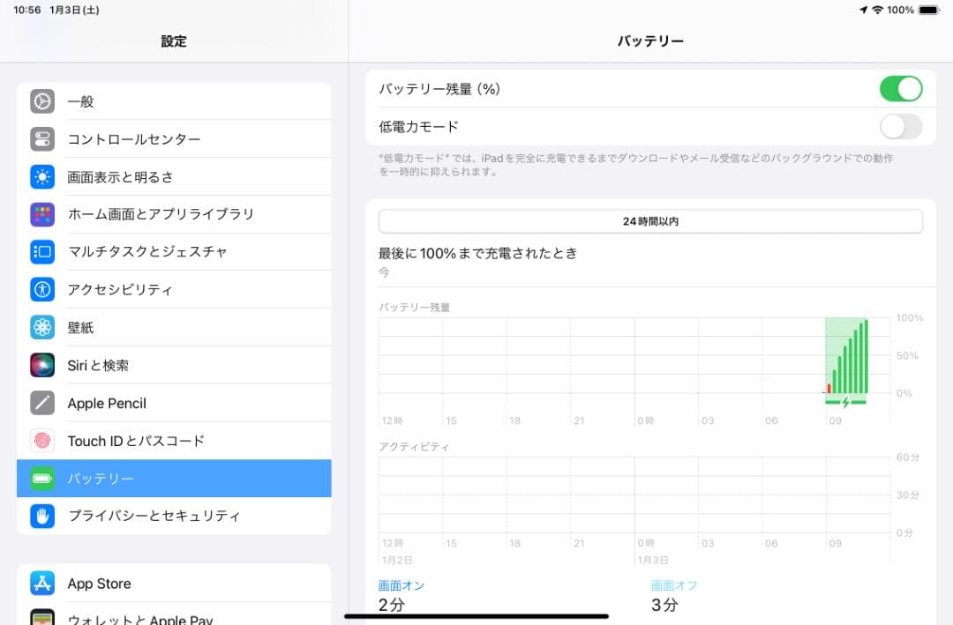This screenshot has width=953, height=625.
Task: Open the Siri と検索 icon
Action: click(42, 365)
